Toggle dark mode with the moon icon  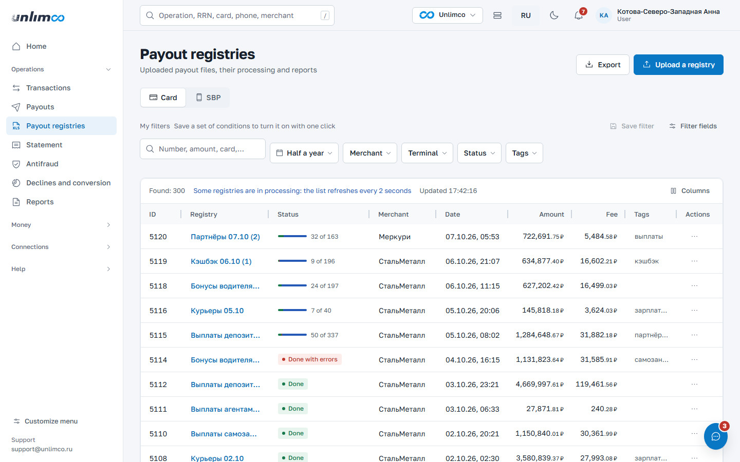(554, 15)
